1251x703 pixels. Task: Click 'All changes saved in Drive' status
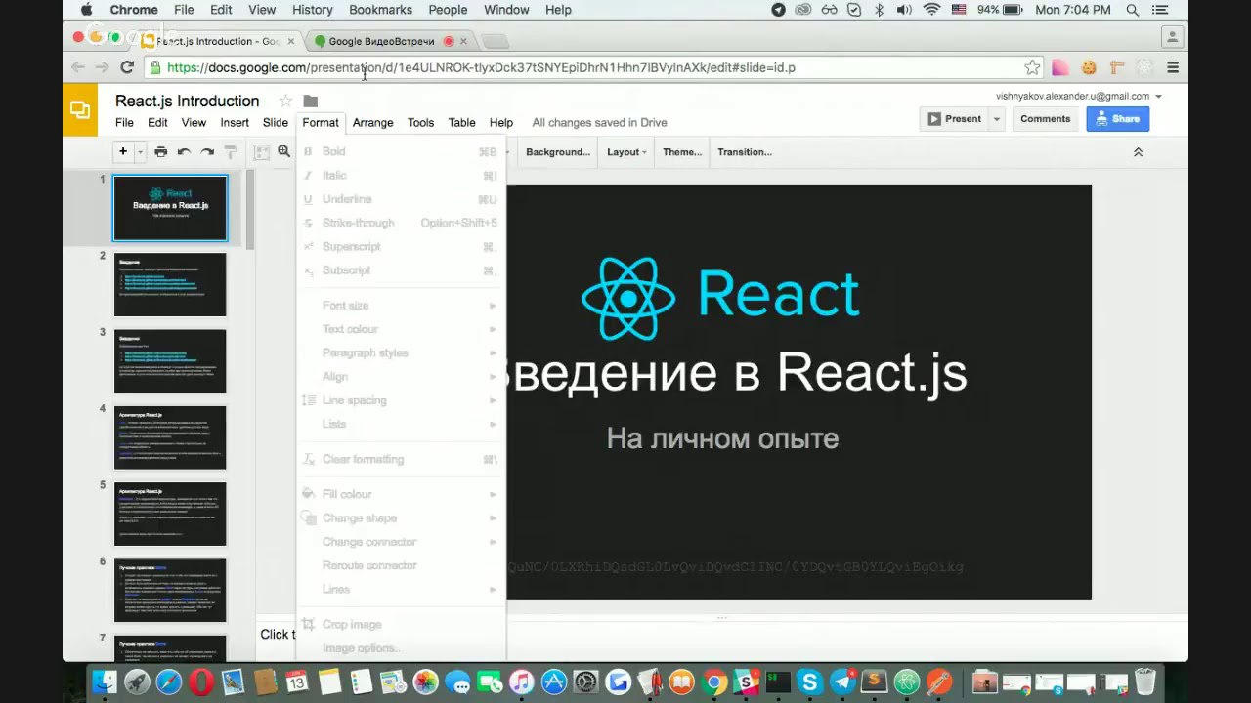click(599, 122)
